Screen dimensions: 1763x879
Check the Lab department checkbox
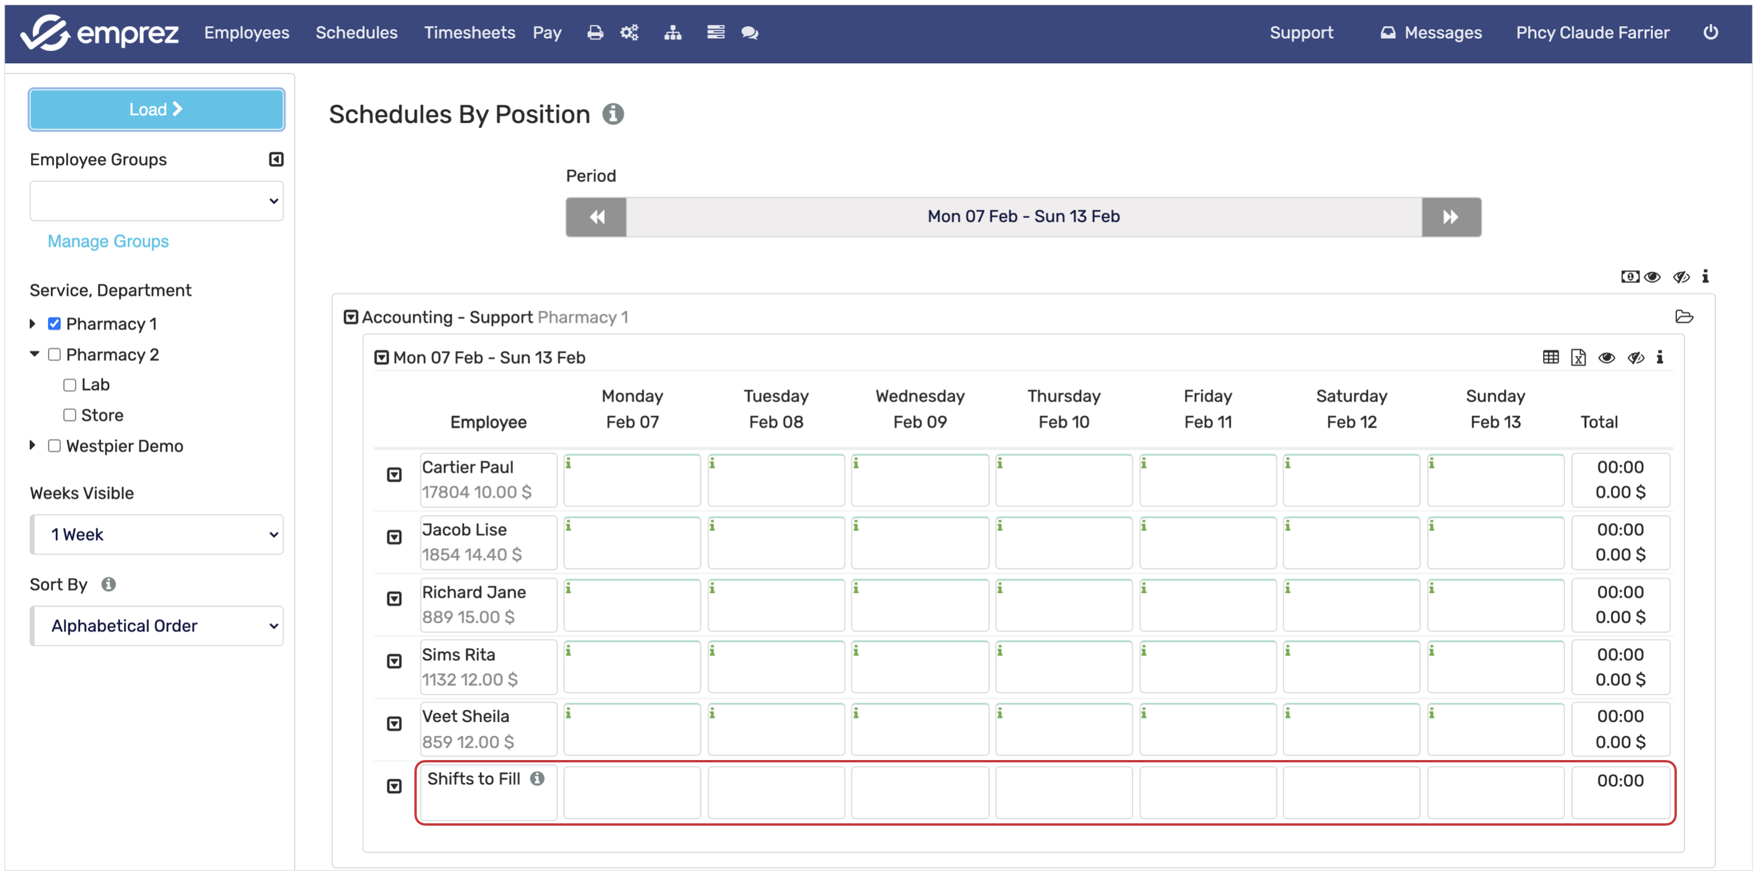coord(70,385)
